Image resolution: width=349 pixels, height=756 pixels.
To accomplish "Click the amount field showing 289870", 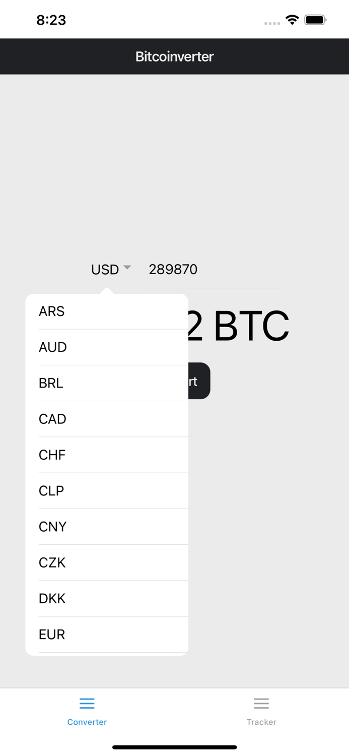I will point(217,270).
